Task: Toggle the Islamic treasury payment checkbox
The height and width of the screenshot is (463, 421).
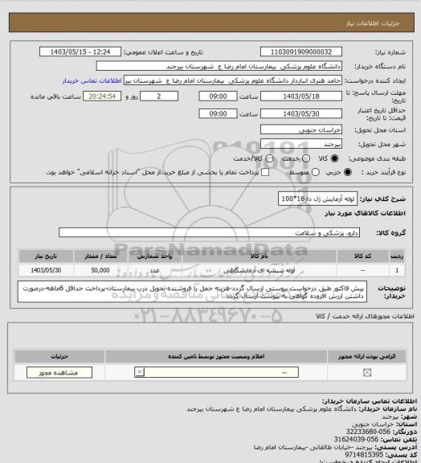Action: coord(265,172)
